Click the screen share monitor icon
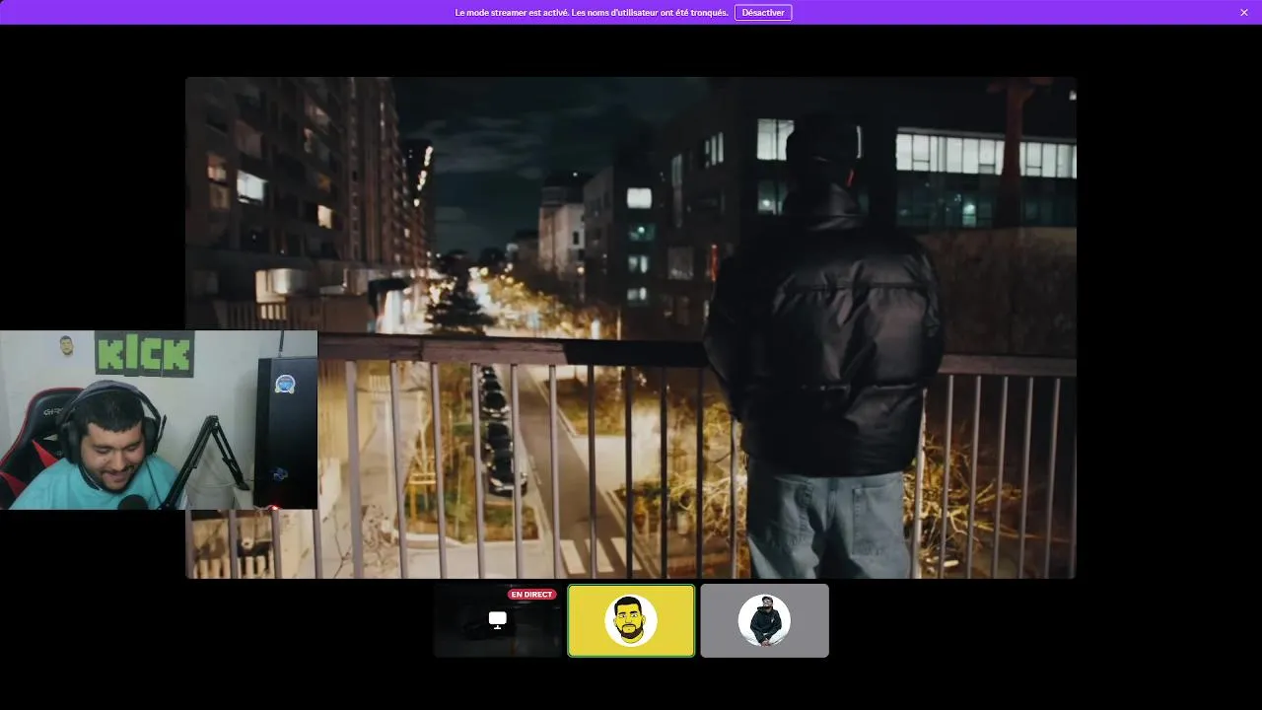The image size is (1262, 710). click(x=498, y=619)
